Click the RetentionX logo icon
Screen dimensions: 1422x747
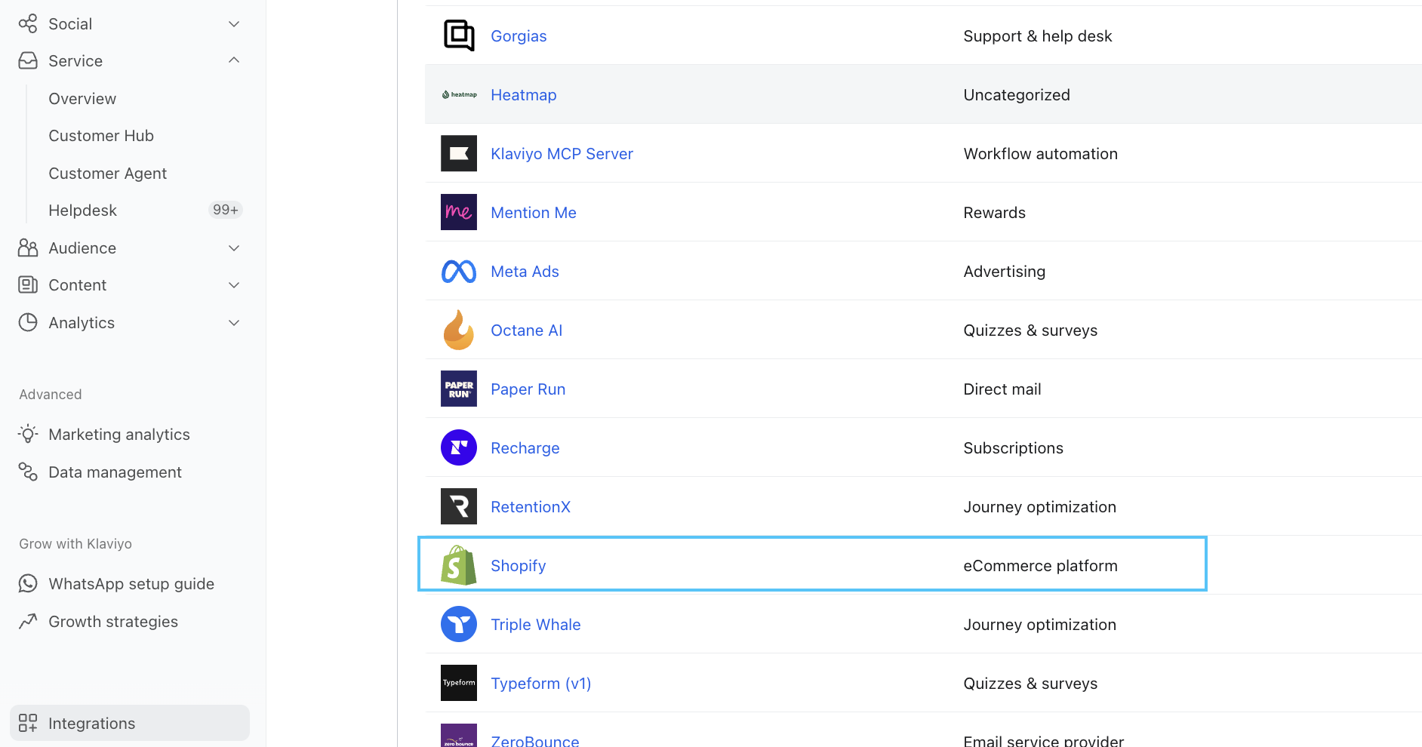[x=459, y=506]
